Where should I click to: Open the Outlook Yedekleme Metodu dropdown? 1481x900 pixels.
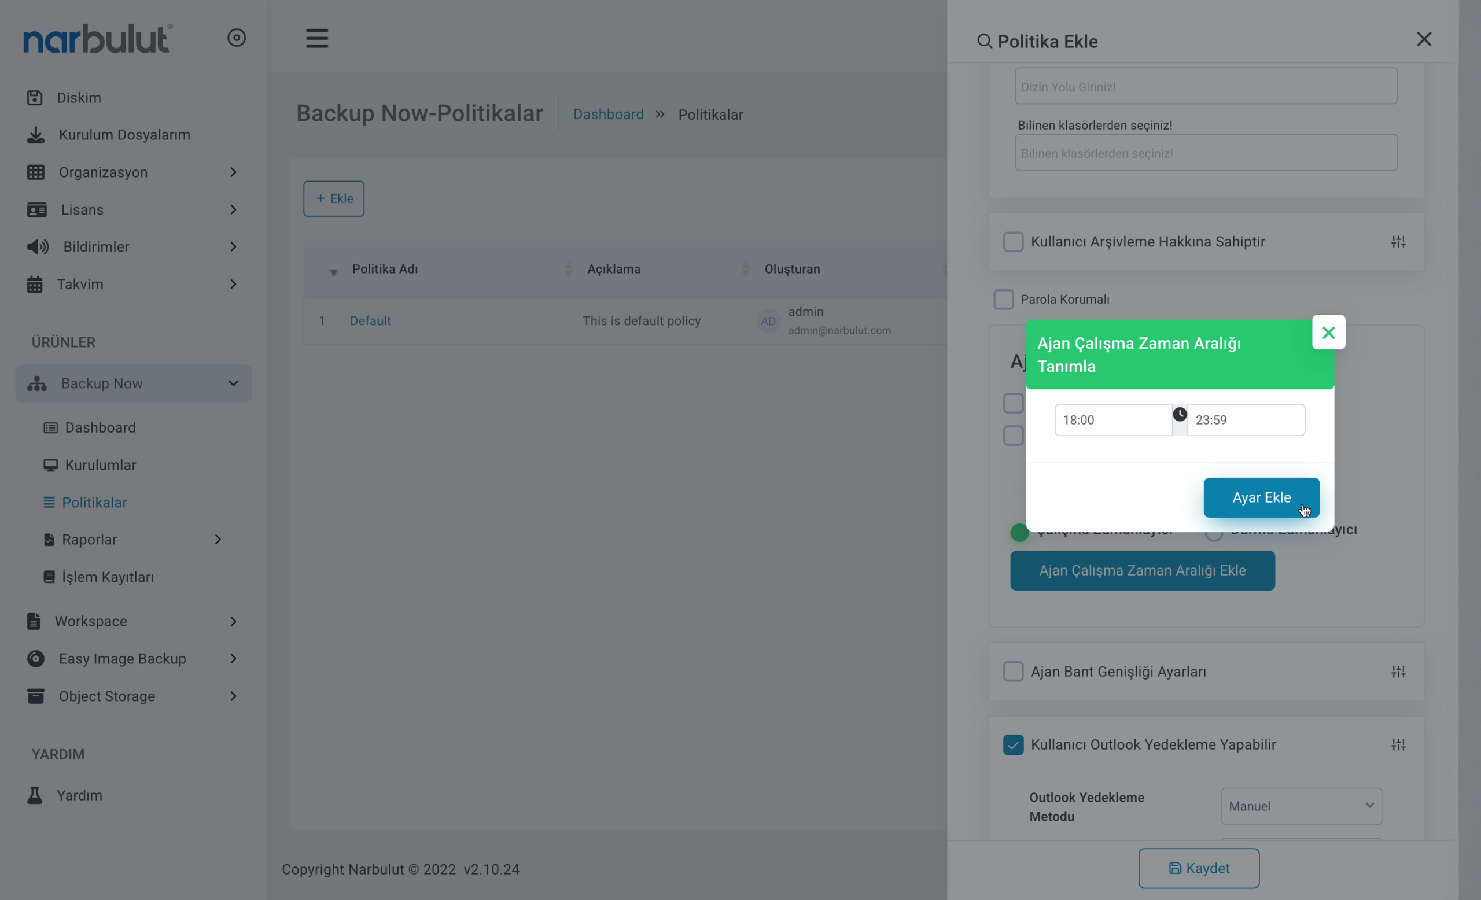(1301, 806)
